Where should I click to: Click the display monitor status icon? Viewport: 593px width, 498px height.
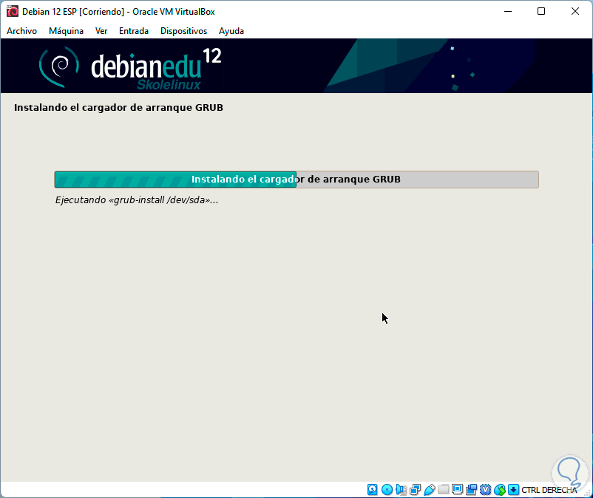[457, 490]
